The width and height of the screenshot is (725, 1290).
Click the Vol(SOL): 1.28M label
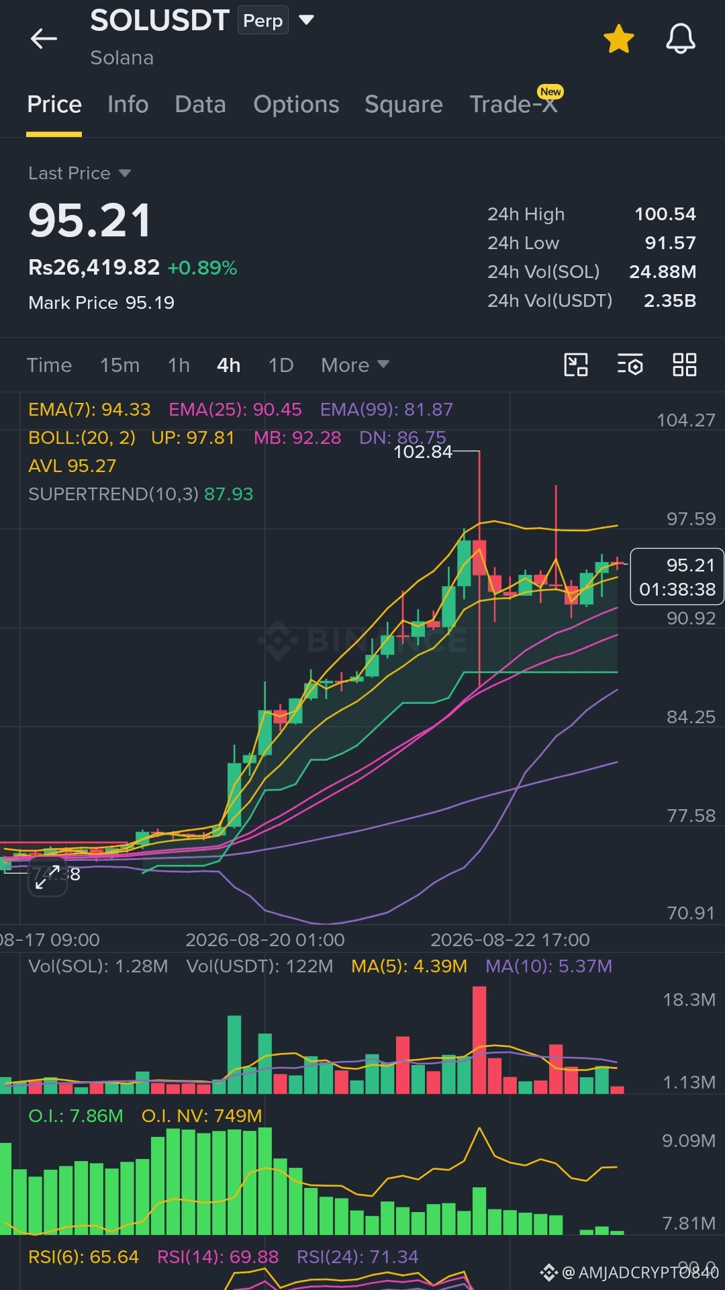(98, 966)
